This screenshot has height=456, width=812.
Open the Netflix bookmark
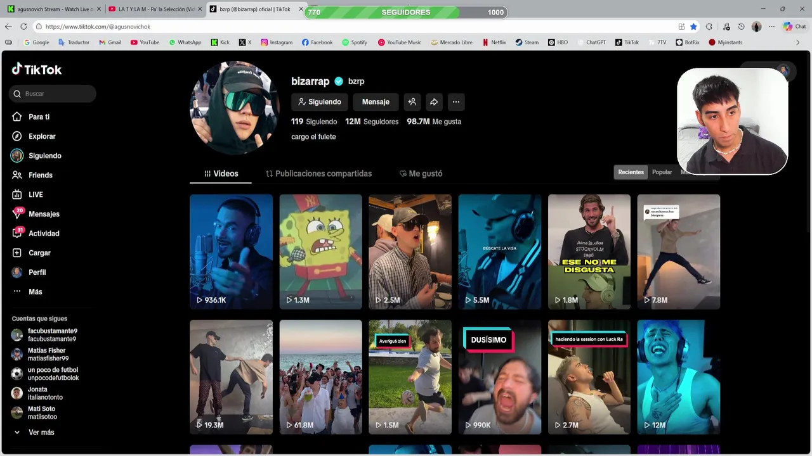pyautogui.click(x=494, y=42)
